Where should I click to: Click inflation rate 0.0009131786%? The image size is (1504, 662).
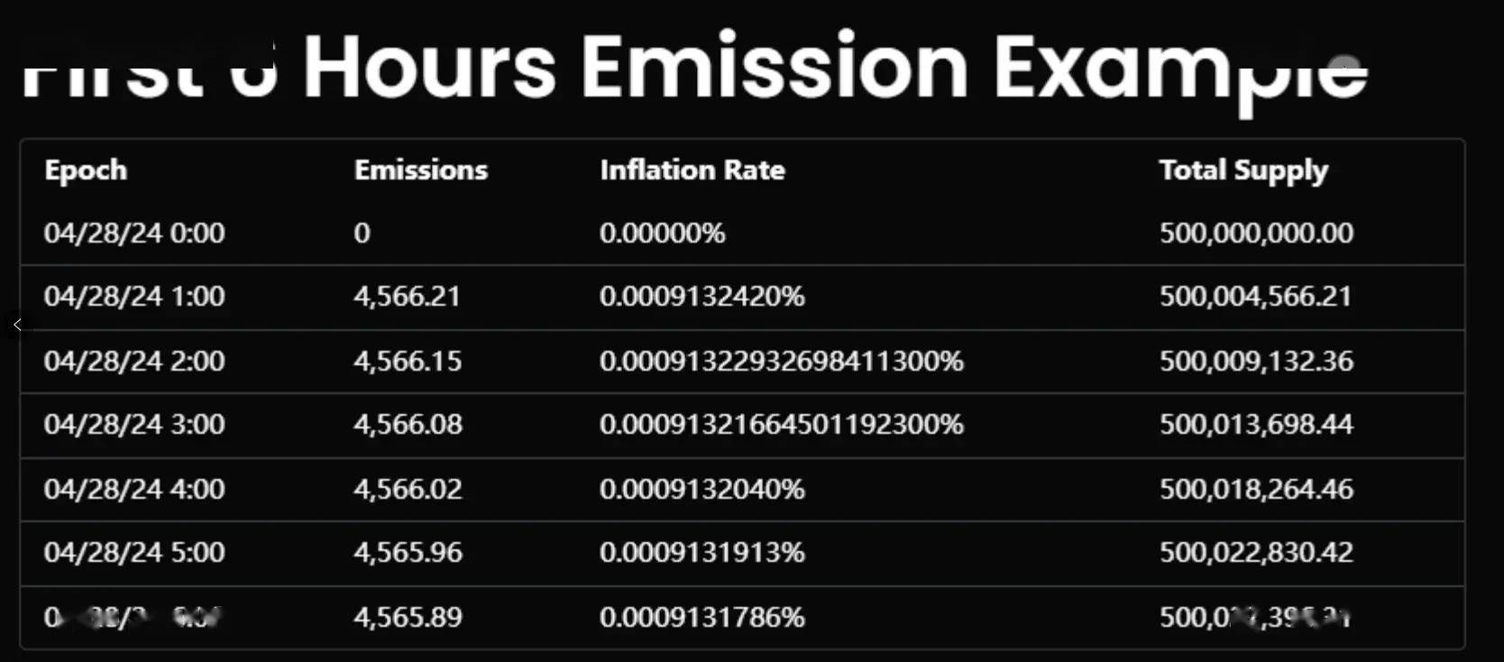702,617
